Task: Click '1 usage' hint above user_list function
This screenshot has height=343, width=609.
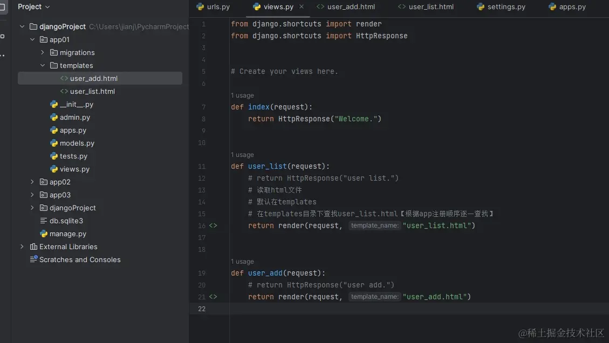Action: point(242,155)
